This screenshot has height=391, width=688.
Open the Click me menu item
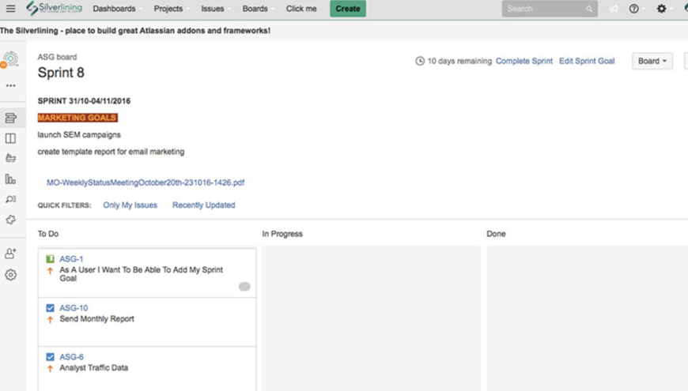tap(301, 9)
